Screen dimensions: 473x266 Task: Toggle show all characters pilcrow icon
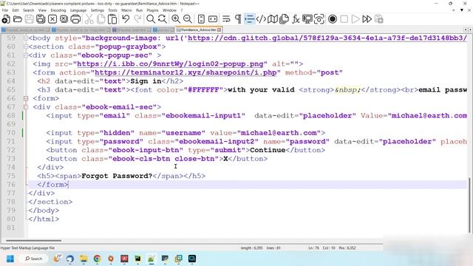pos(238,19)
